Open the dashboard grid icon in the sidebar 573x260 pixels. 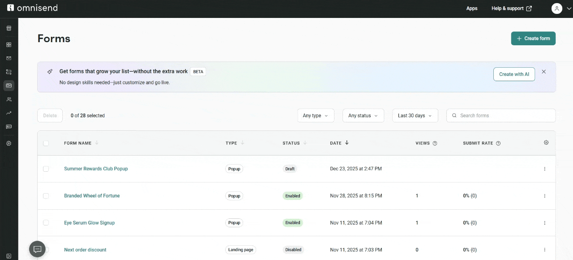pos(9,45)
